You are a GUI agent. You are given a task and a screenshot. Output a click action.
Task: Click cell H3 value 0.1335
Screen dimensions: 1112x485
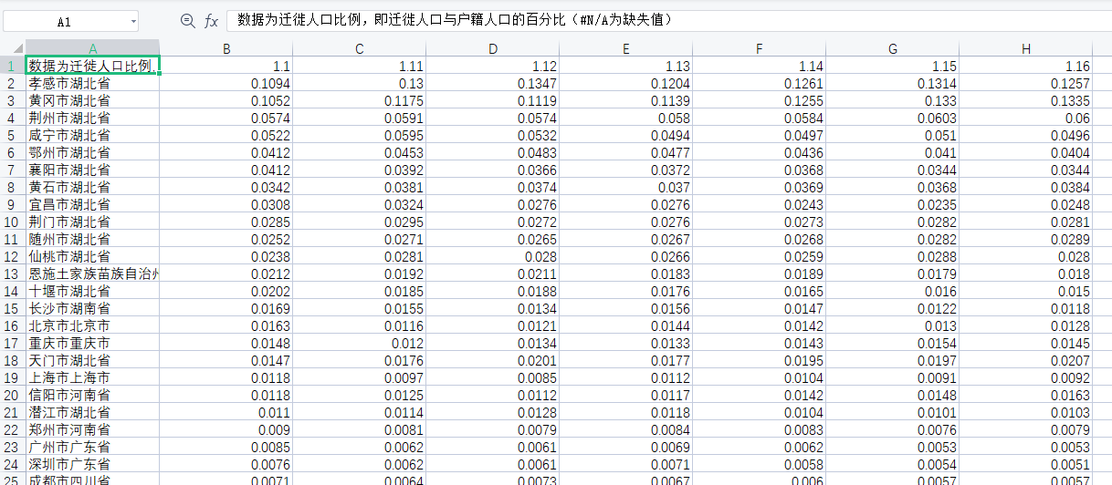[x=1026, y=100]
